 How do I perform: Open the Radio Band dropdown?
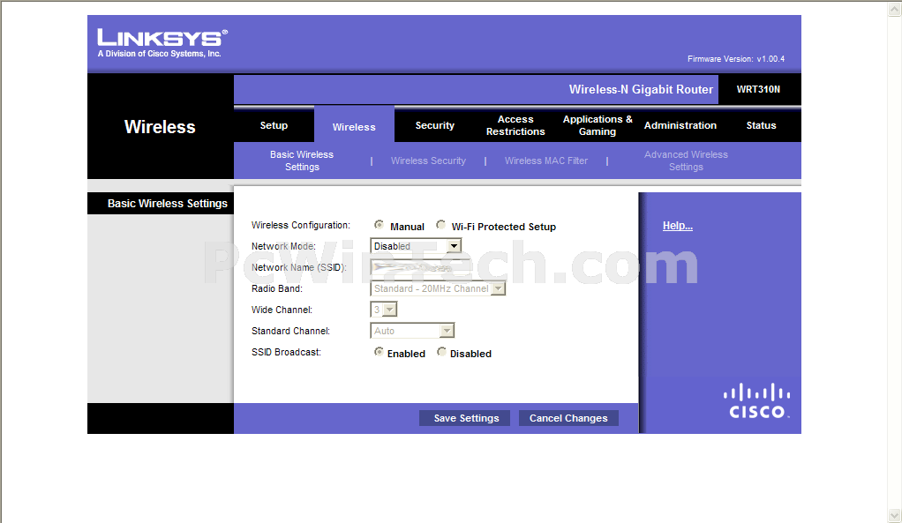(438, 288)
